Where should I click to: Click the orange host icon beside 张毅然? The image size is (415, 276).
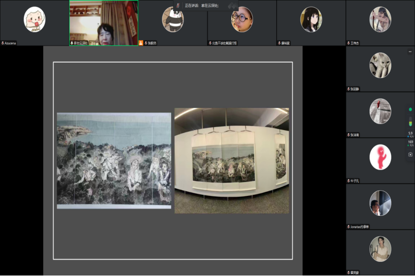coord(141,43)
